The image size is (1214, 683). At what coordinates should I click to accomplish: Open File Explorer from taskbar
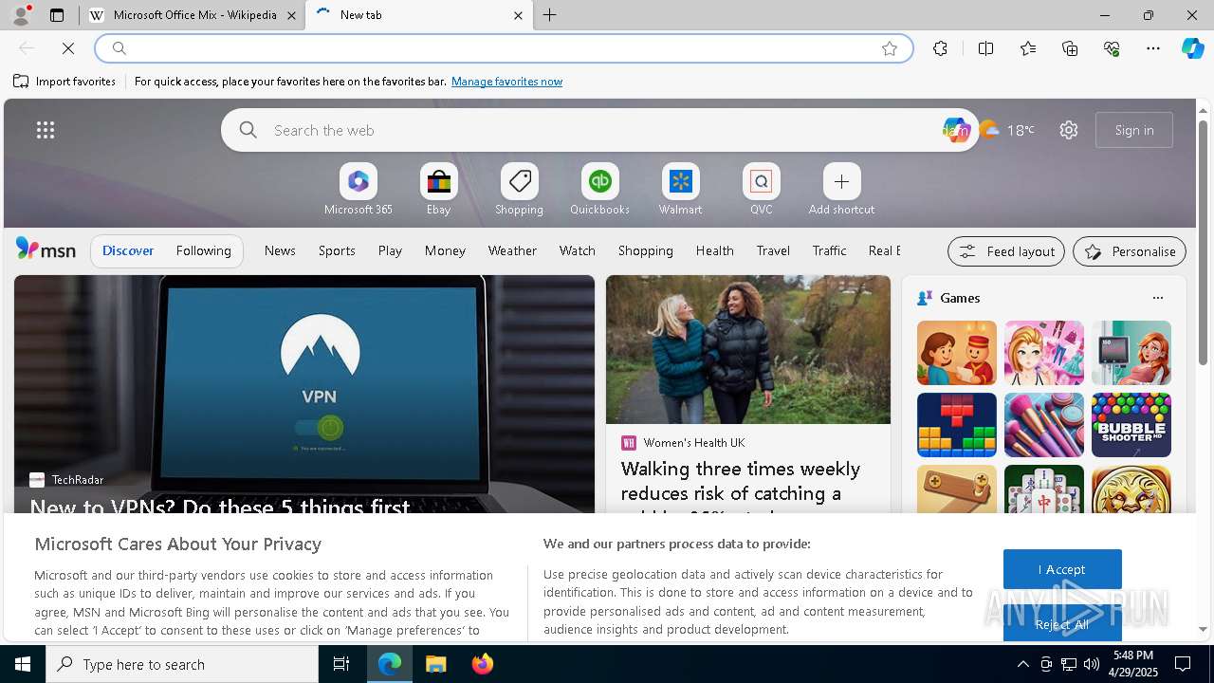435,664
